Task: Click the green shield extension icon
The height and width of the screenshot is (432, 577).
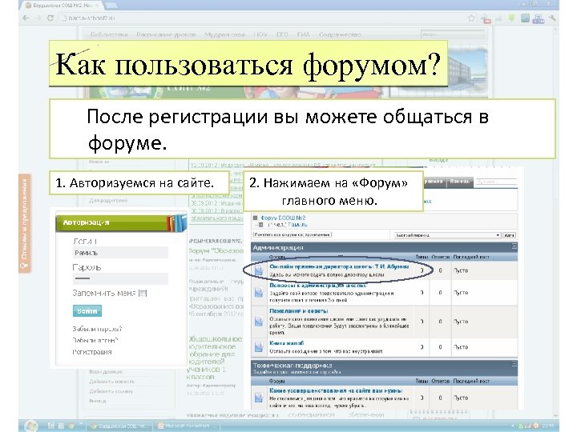Action: pos(512,18)
